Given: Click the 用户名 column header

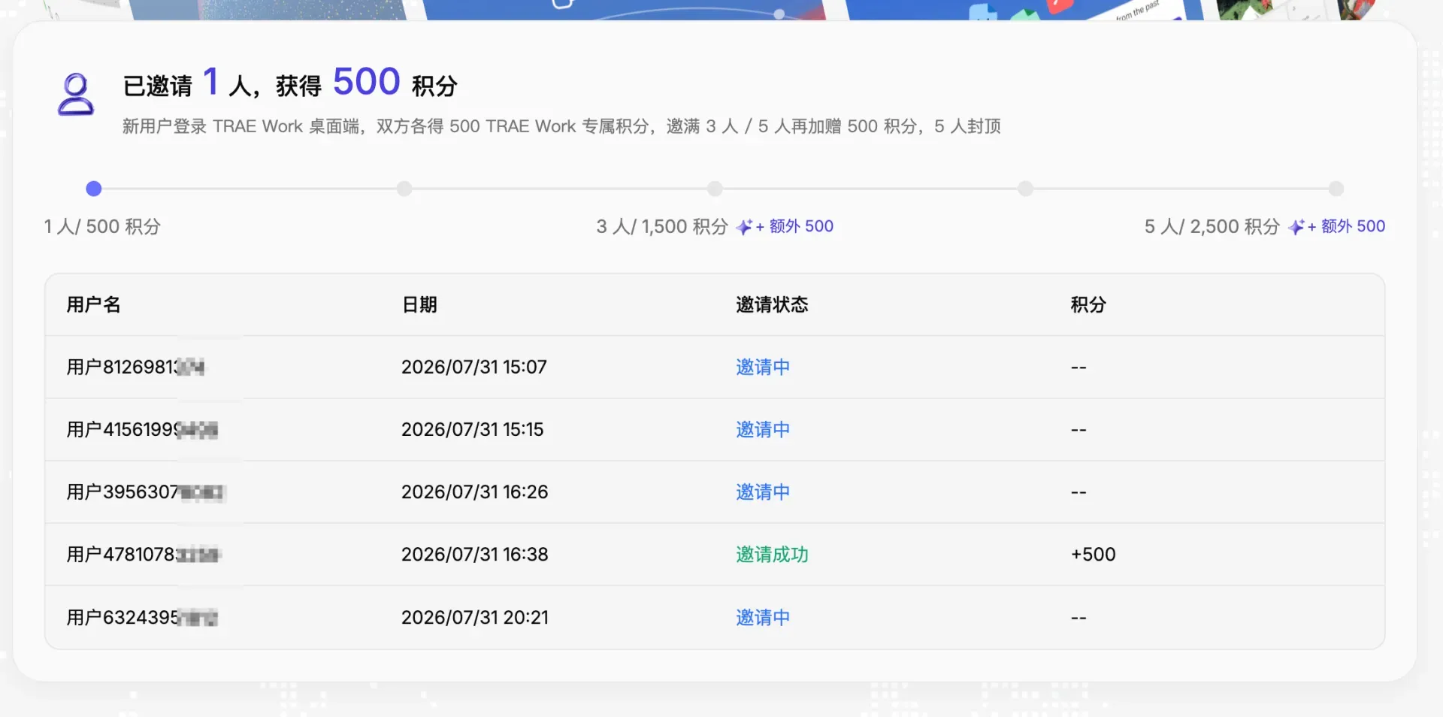Looking at the screenshot, I should coord(94,304).
